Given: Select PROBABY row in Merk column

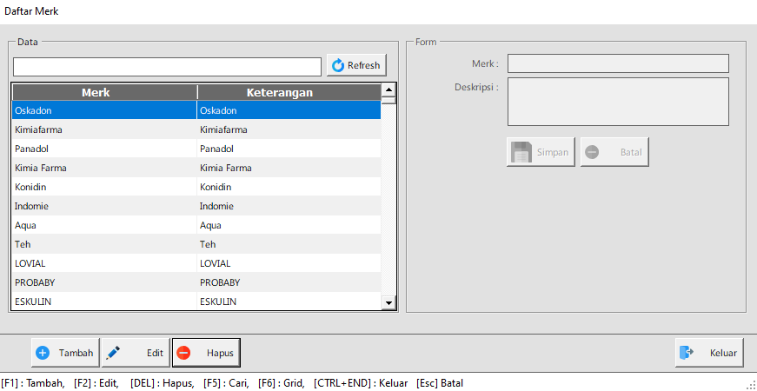Looking at the screenshot, I should coord(104,282).
